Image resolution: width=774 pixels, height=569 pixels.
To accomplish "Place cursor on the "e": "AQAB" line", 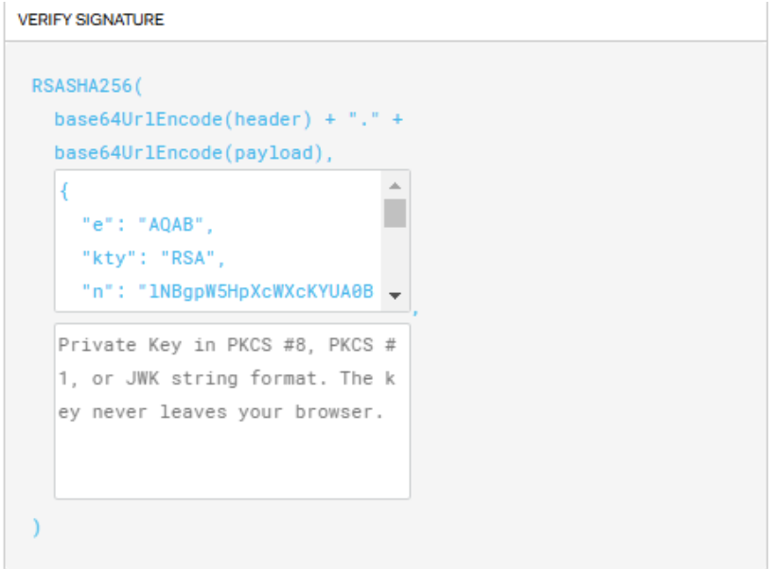I will coord(149,225).
